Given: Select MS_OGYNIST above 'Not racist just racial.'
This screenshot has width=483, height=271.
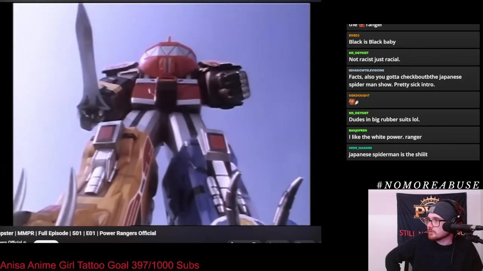Looking at the screenshot, I should (358, 53).
